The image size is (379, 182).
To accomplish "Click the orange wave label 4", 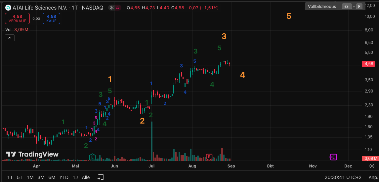I will 242,75.
